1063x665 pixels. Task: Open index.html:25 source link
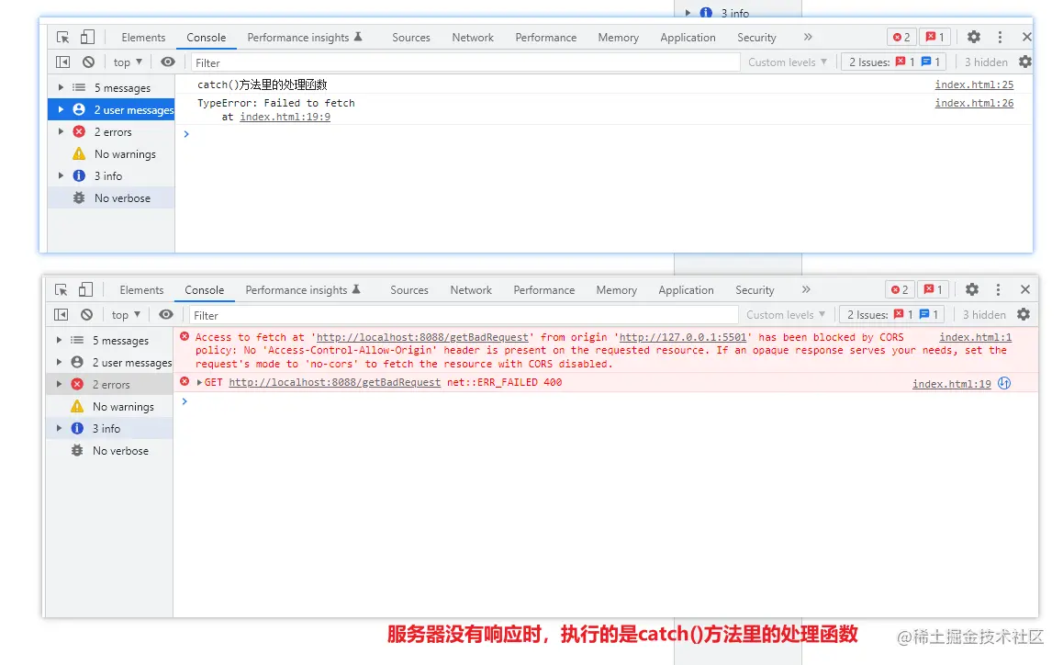pyautogui.click(x=974, y=85)
